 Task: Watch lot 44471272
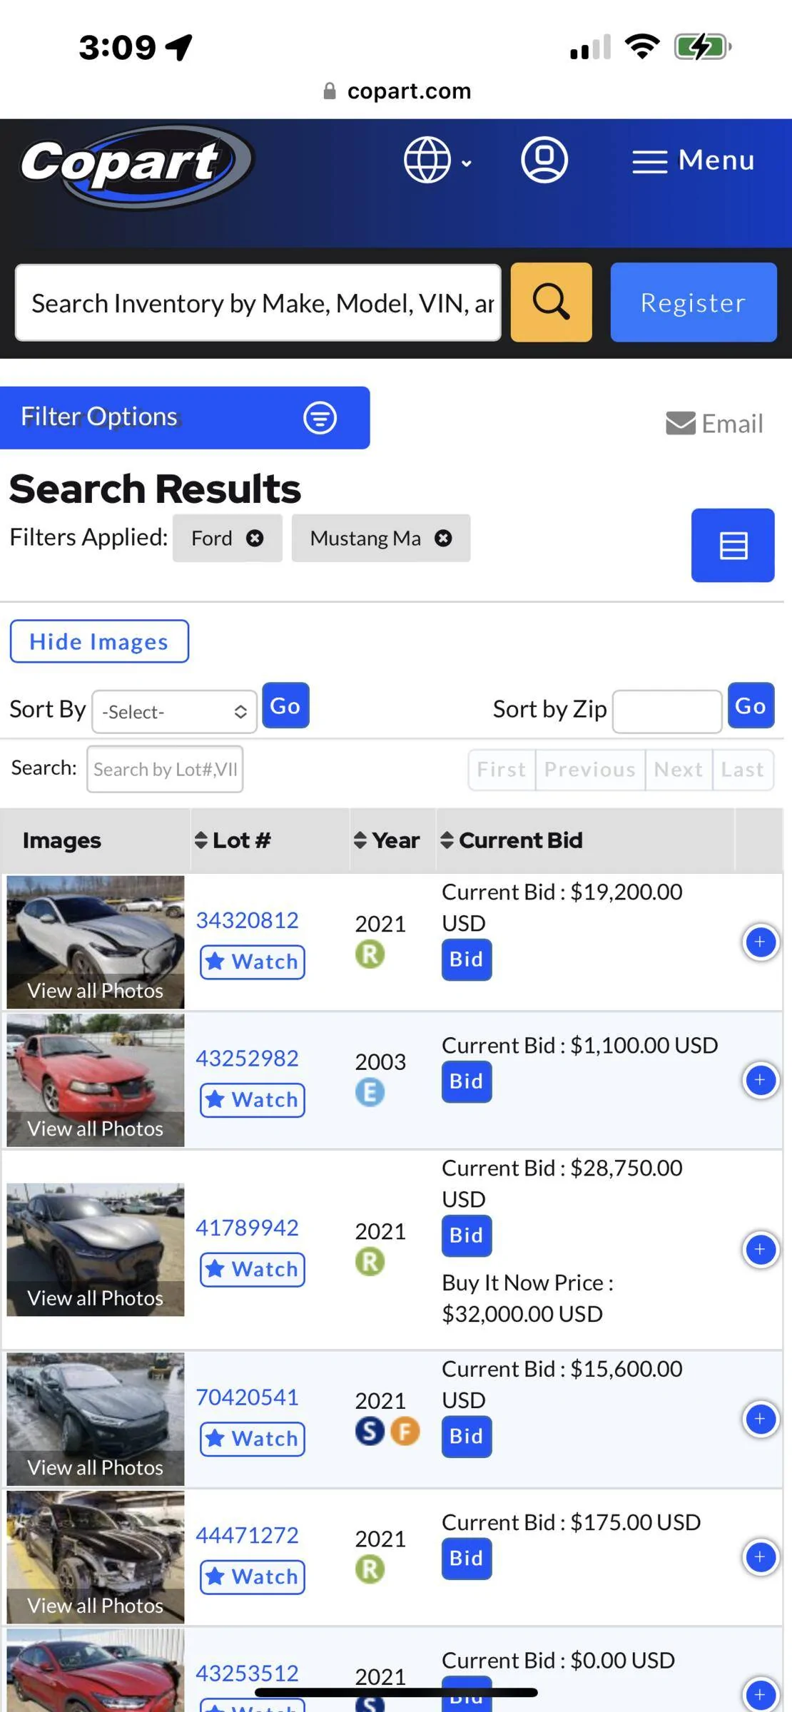click(x=253, y=1576)
